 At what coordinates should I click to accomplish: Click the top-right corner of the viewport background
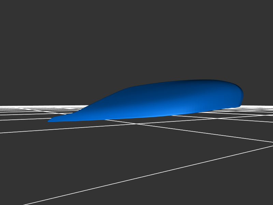click(271, 2)
